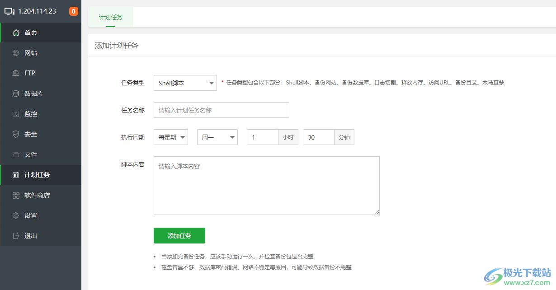This screenshot has height=290, width=556.
Task: Click the 执行周期 label
Action: click(133, 137)
